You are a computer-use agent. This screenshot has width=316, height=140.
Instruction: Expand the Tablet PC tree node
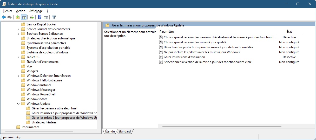coord(18,57)
